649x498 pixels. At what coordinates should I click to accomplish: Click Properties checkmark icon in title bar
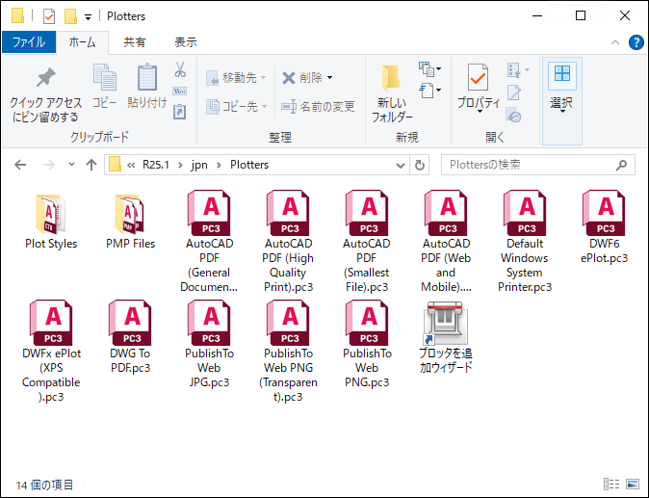point(49,16)
